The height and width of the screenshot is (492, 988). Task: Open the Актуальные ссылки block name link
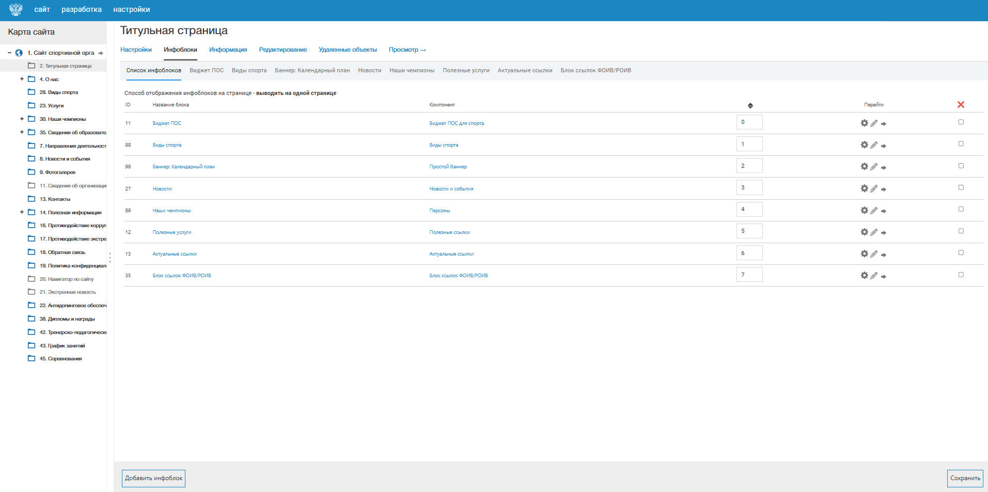(175, 254)
